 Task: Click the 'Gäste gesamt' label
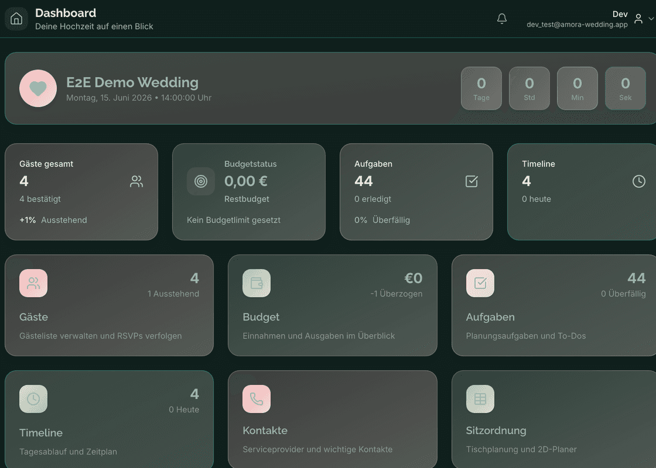(x=46, y=164)
